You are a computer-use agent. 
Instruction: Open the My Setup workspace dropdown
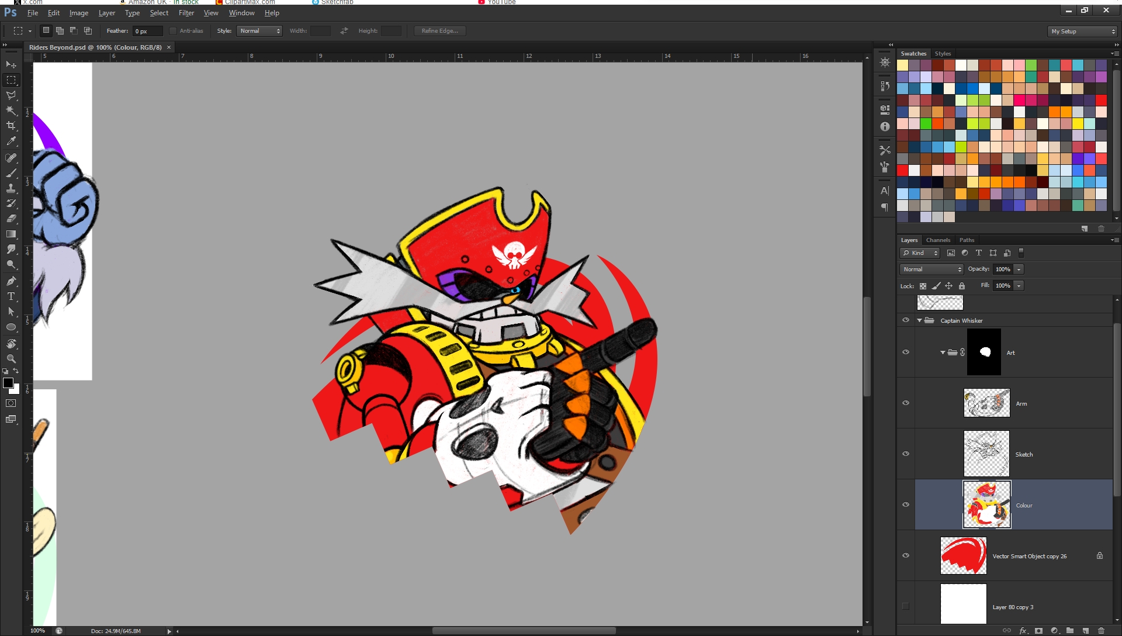pyautogui.click(x=1082, y=32)
